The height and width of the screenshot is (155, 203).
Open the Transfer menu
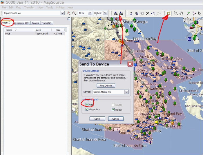[29, 8]
